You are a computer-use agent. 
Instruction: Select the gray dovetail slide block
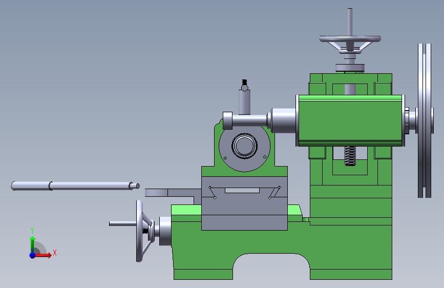(244, 203)
